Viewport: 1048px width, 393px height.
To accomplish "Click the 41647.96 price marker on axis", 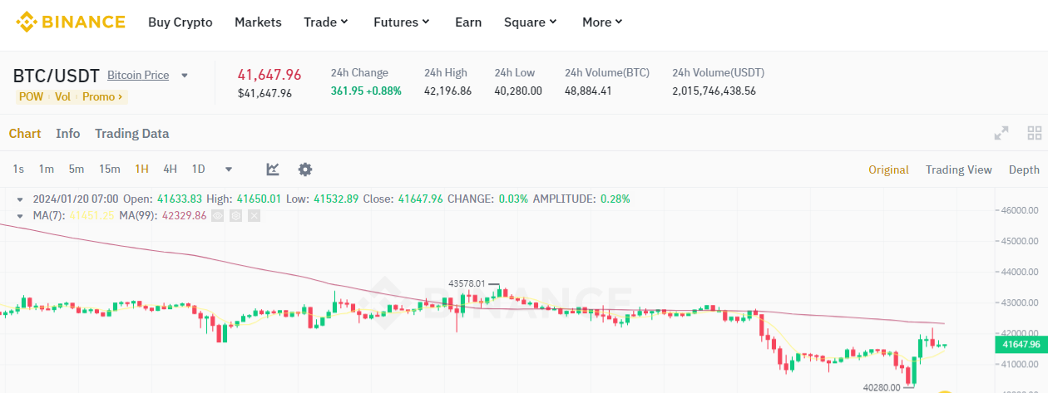I will click(1021, 344).
